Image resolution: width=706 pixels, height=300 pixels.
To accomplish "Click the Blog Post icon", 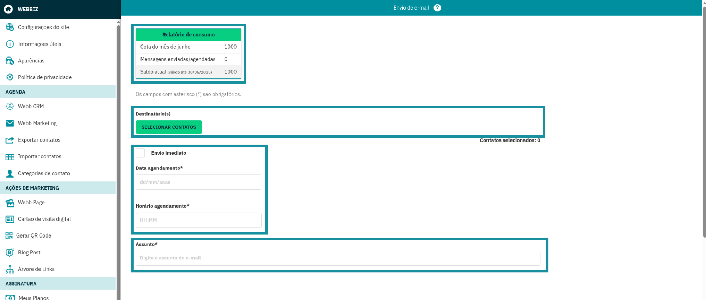I will click(10, 252).
